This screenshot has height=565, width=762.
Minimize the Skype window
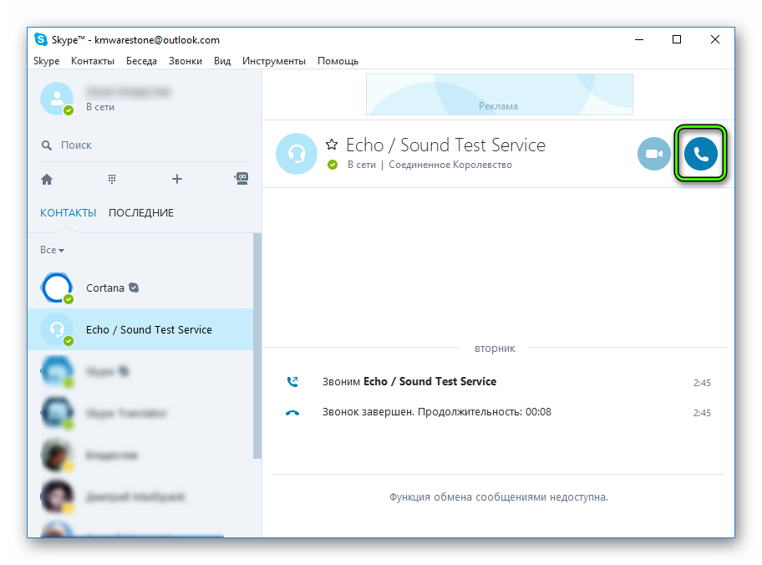639,39
